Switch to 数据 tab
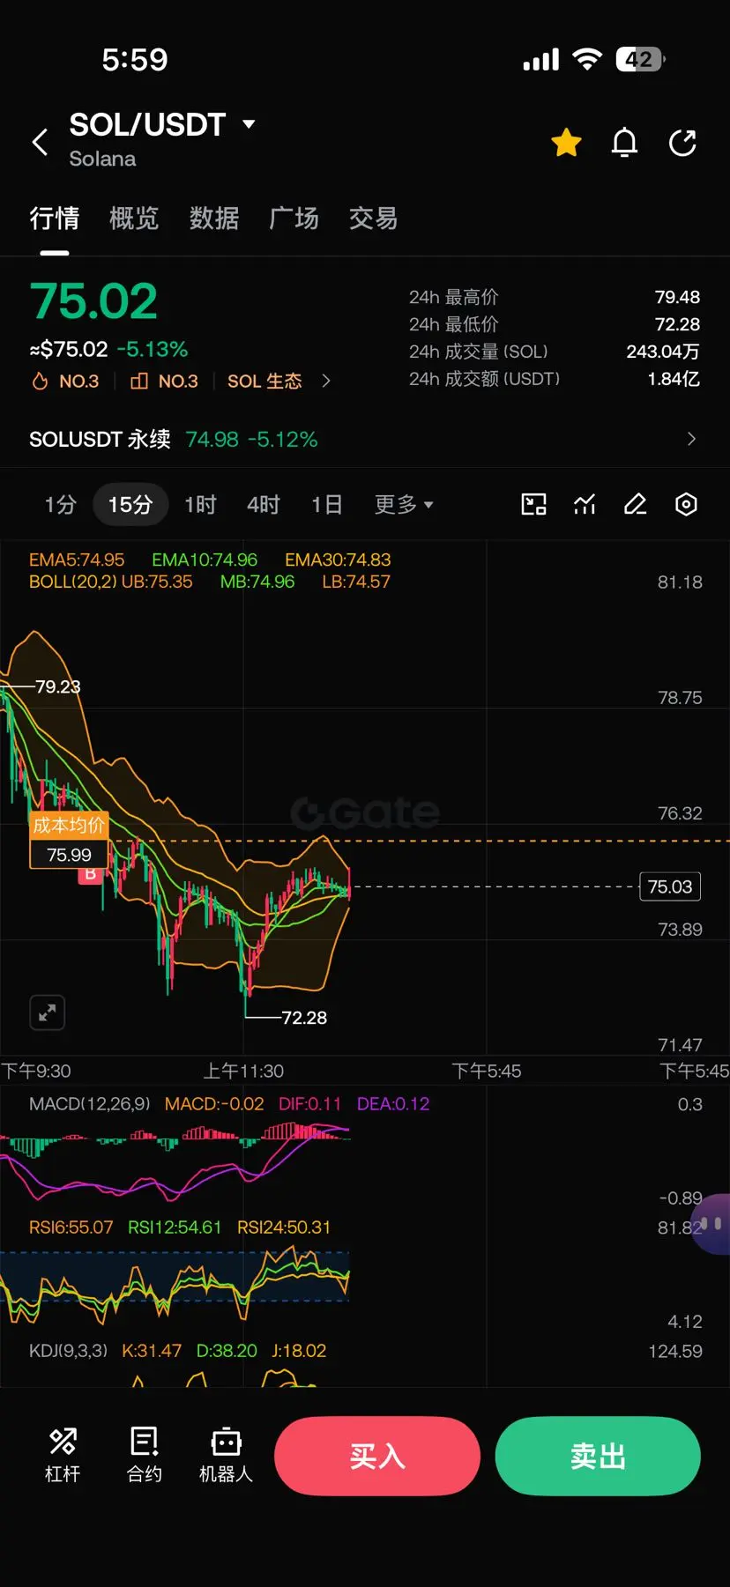Image resolution: width=730 pixels, height=1587 pixels. coord(214,218)
